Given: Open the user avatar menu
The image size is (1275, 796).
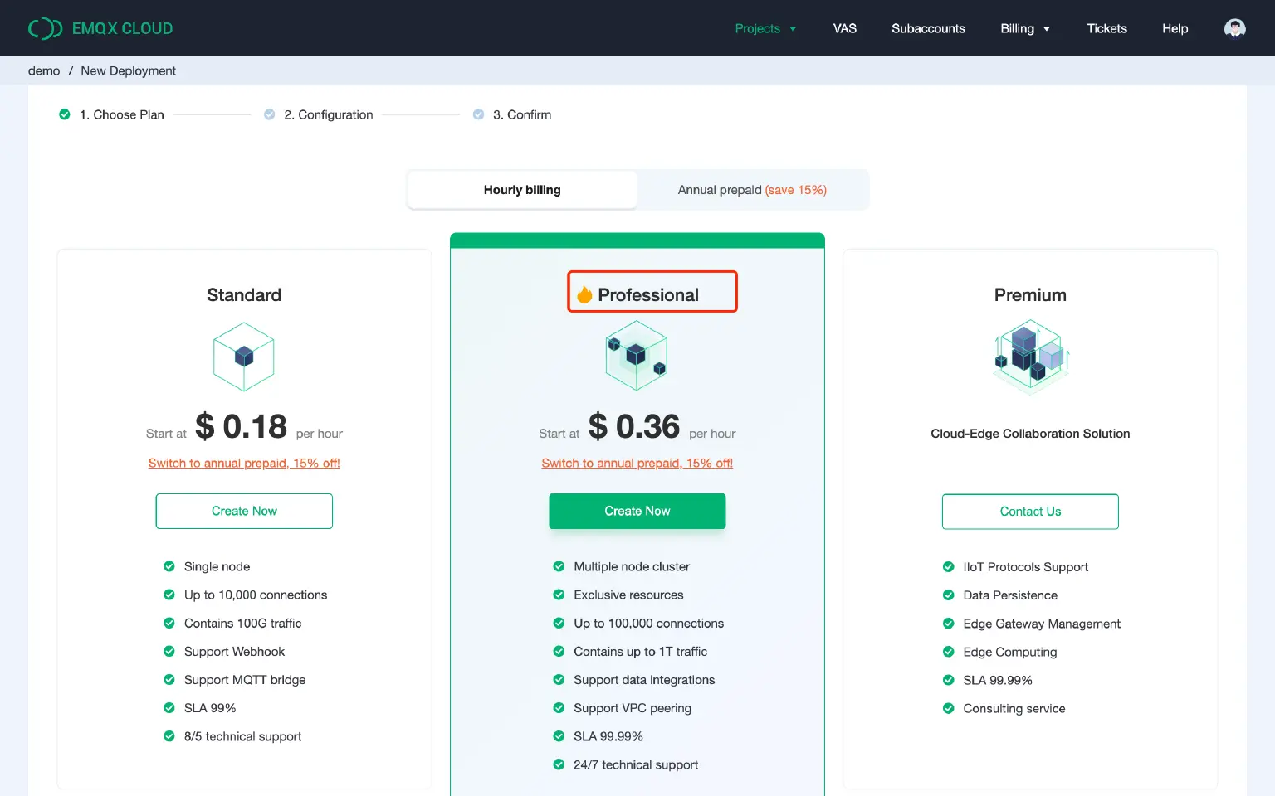Looking at the screenshot, I should 1234,28.
